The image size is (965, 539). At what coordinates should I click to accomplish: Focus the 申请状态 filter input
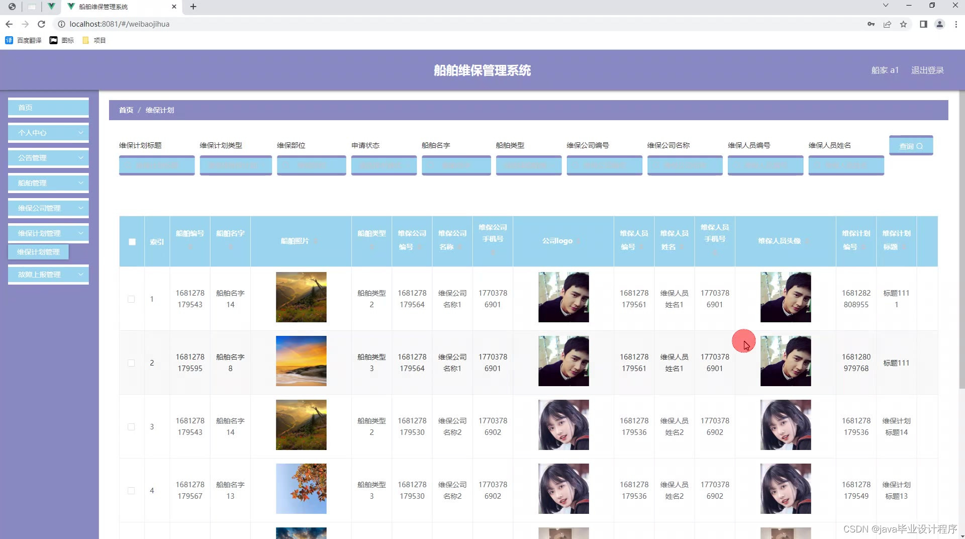coord(384,165)
